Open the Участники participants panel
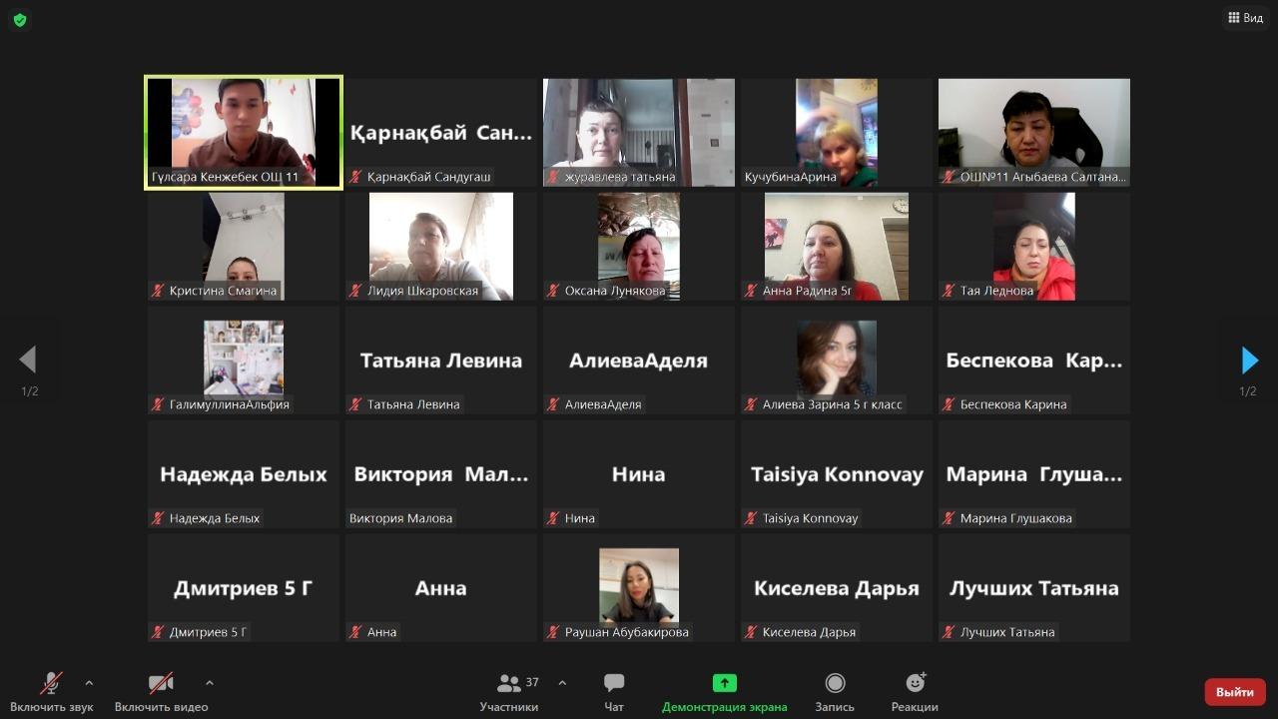This screenshot has height=719, width=1278. [x=509, y=692]
